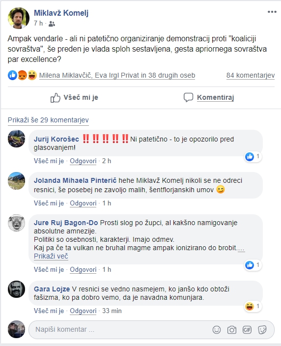This screenshot has width=281, height=346.
Task: Click the emoji icon in comment box
Action: pos(217,330)
